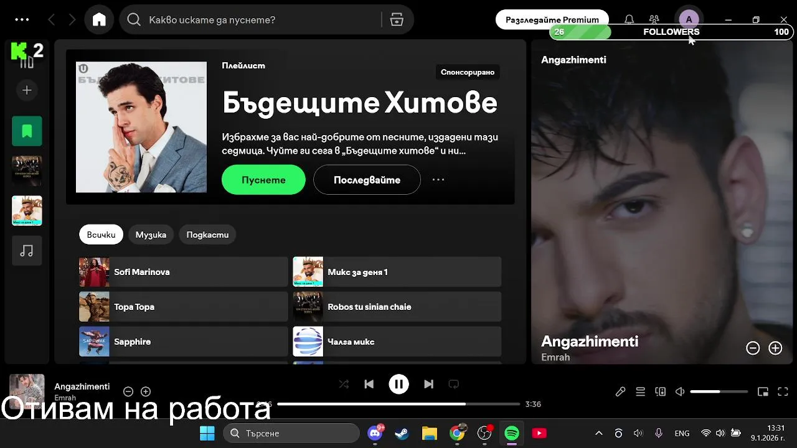The width and height of the screenshot is (797, 448).
Task: Click 'Последвайте' follow button
Action: pos(367,180)
